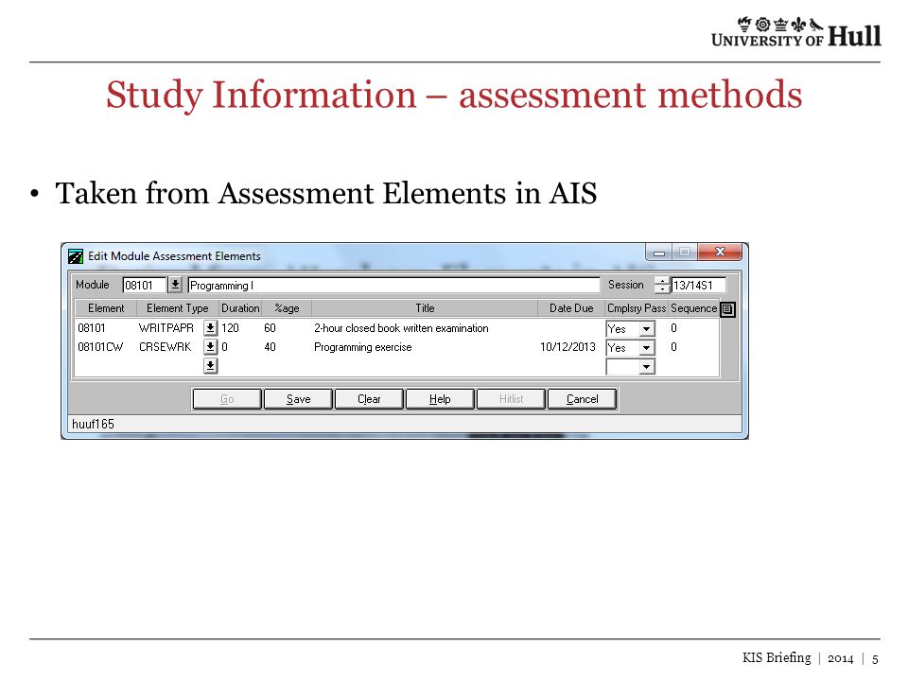Click the Element column header

[106, 308]
